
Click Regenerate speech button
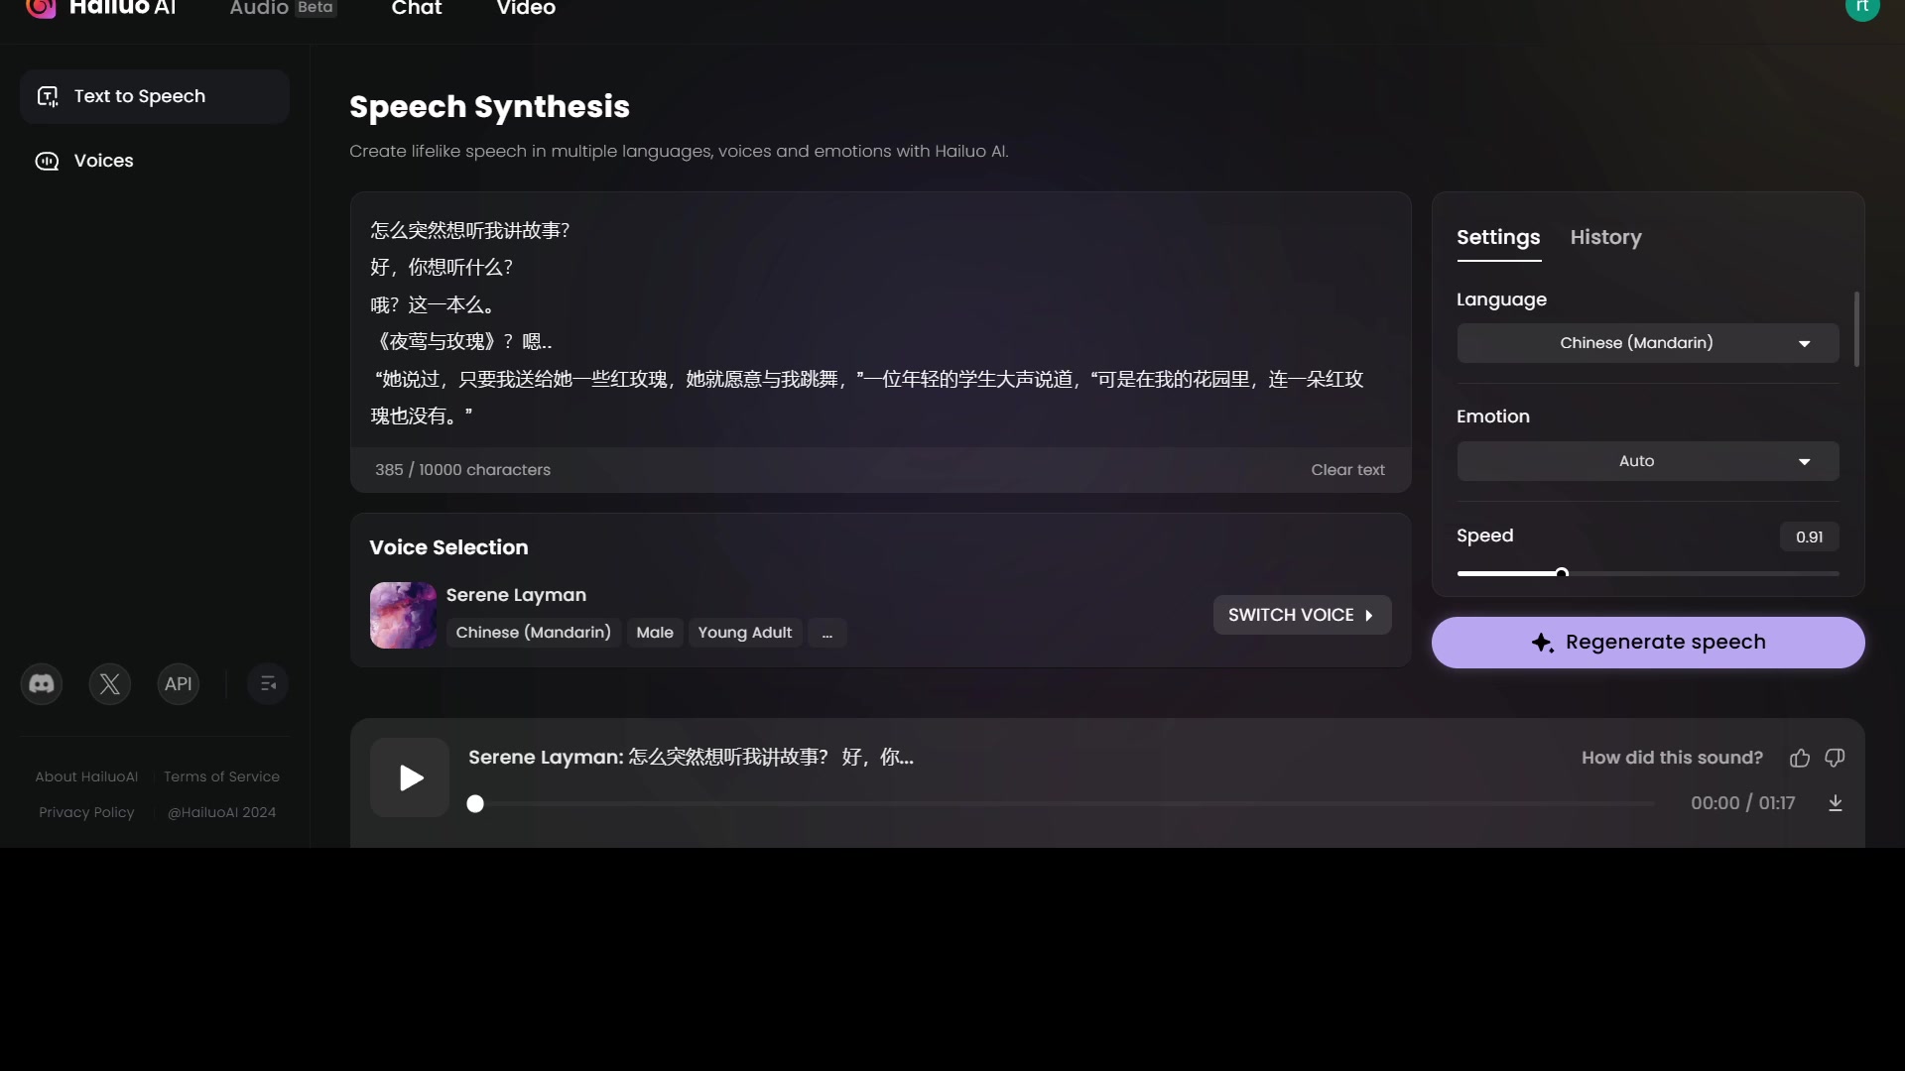1649,641
